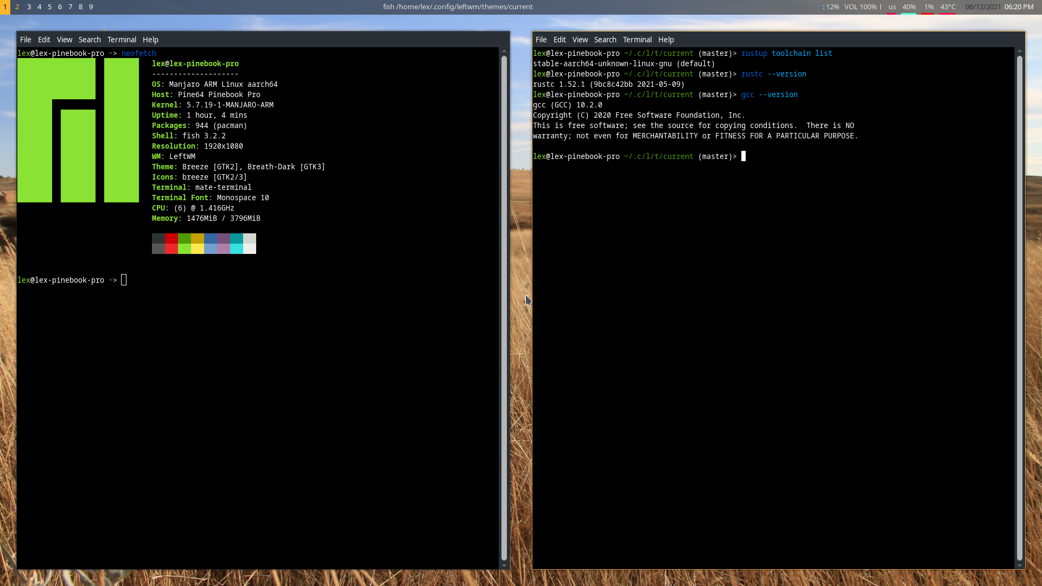Open Terminal menu in right terminal
Image resolution: width=1042 pixels, height=586 pixels.
(x=637, y=40)
